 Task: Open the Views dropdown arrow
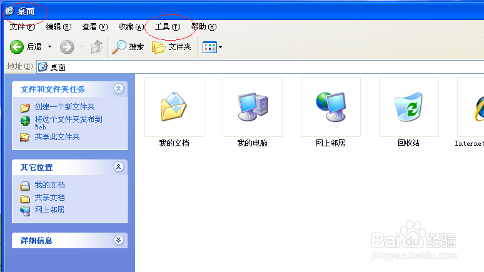220,48
